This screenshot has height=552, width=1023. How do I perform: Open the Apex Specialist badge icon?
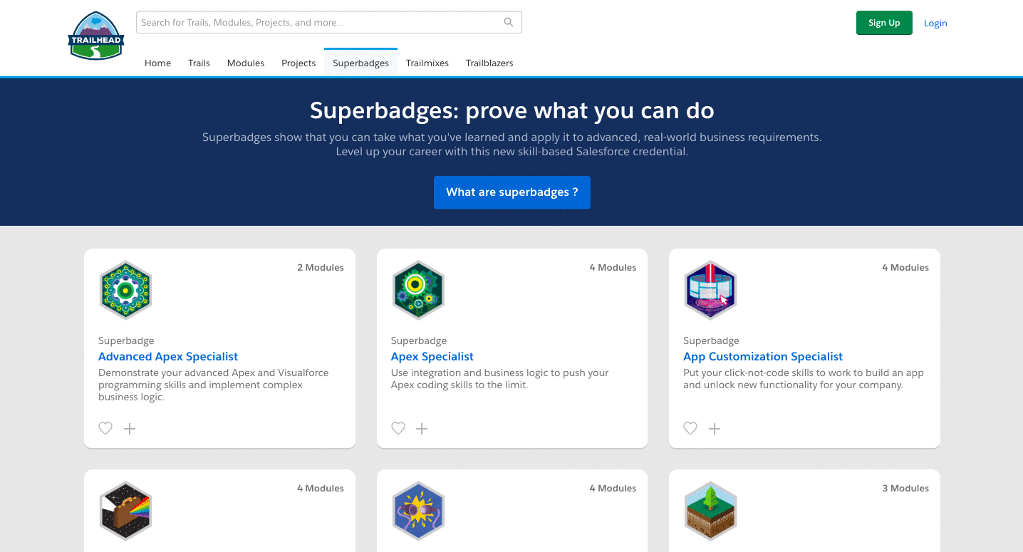(418, 290)
